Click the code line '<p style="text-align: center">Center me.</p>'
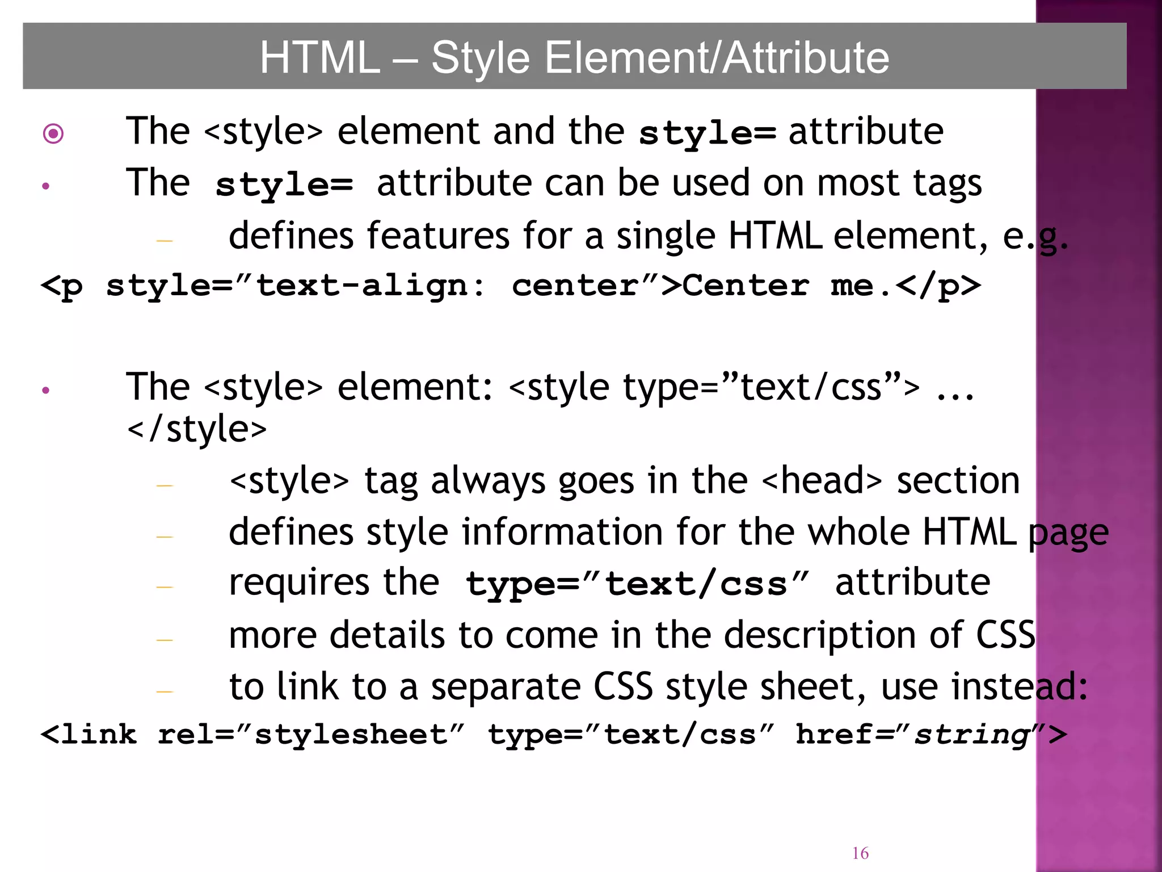This screenshot has width=1162, height=872. point(511,285)
